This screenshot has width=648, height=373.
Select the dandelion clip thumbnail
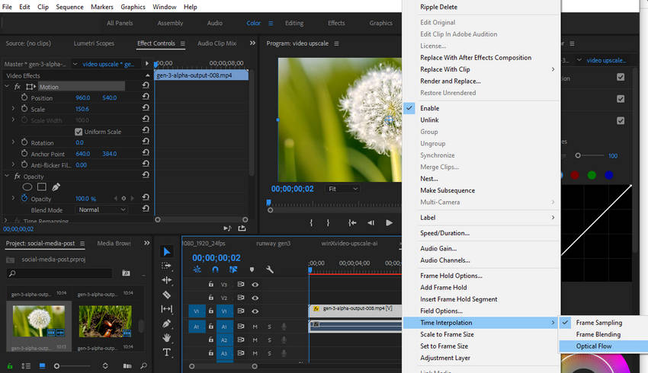click(x=39, y=321)
